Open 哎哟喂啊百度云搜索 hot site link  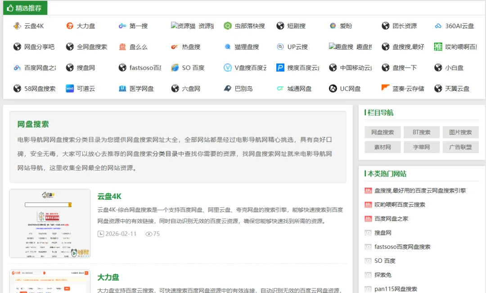[400, 205]
